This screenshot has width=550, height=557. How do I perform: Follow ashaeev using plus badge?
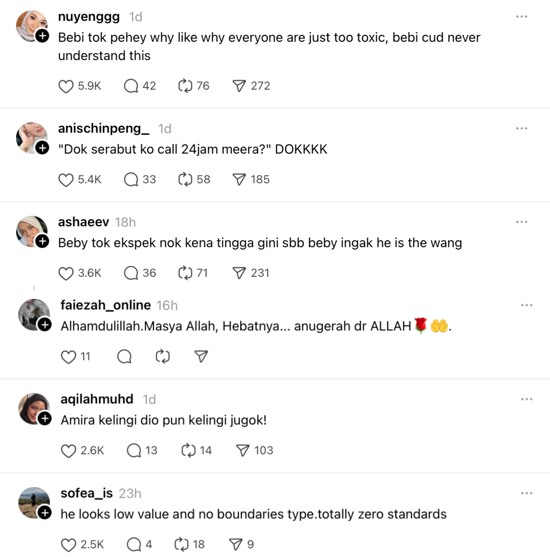pyautogui.click(x=42, y=241)
